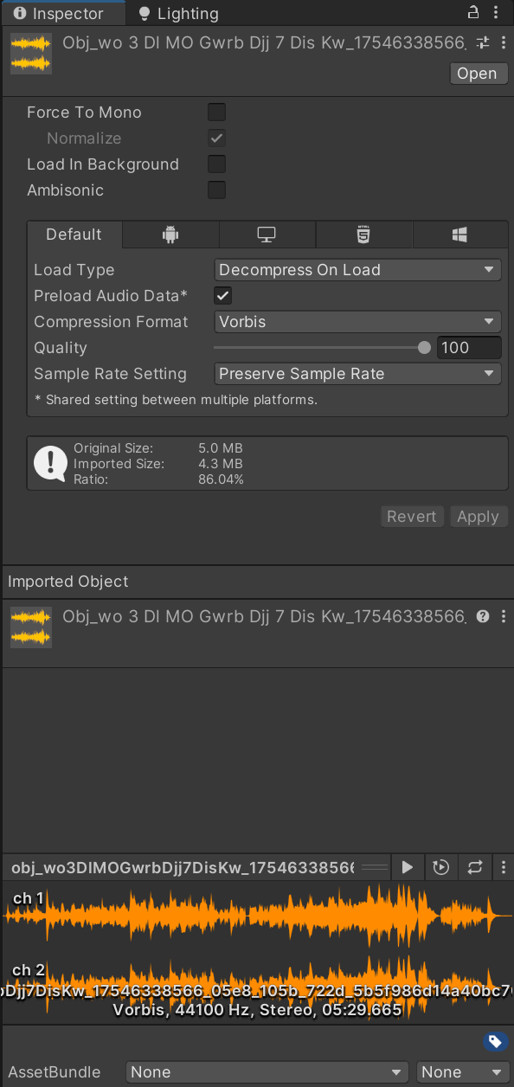Screen dimensions: 514x1087
Task: Switch to the Lighting tab
Action: (x=178, y=14)
